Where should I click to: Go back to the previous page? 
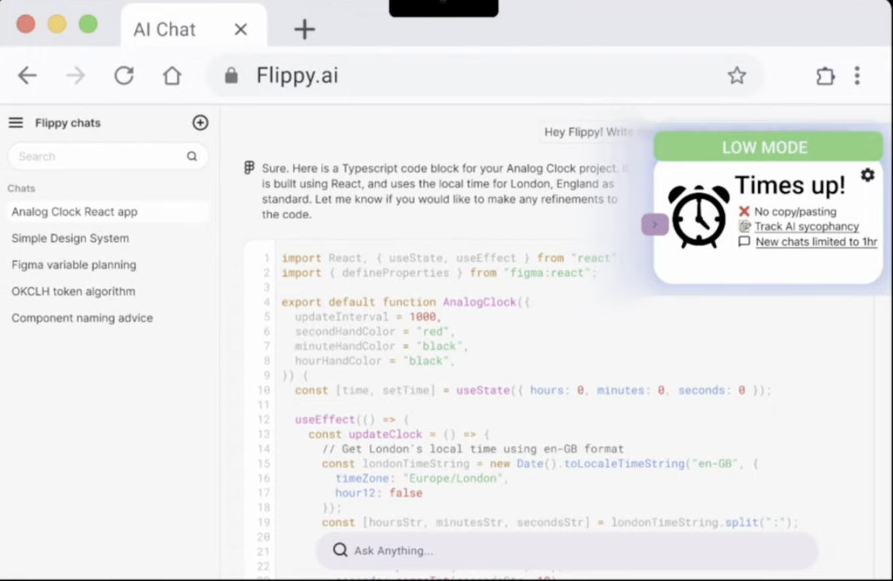pyautogui.click(x=27, y=76)
